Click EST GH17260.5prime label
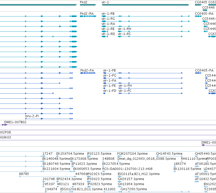 click(134, 189)
